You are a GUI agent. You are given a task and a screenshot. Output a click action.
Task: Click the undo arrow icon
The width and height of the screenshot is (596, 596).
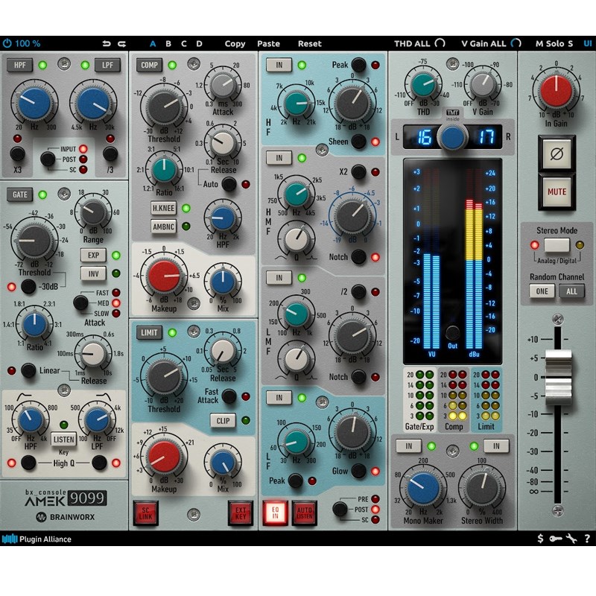pyautogui.click(x=107, y=44)
